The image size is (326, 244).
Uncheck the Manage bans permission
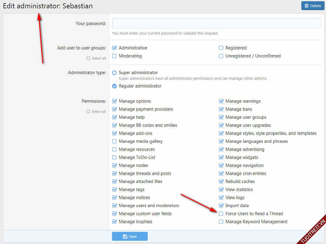click(221, 109)
